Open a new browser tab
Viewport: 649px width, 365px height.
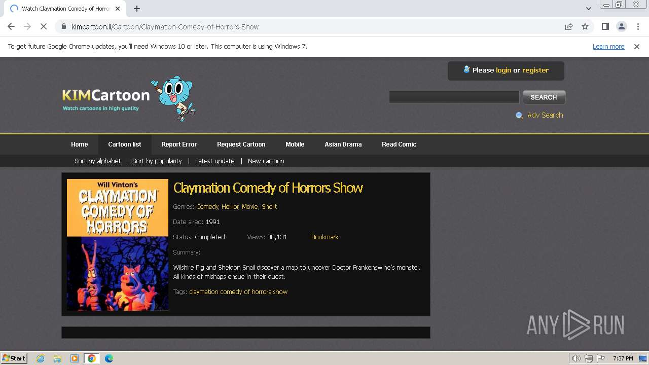[x=137, y=9]
